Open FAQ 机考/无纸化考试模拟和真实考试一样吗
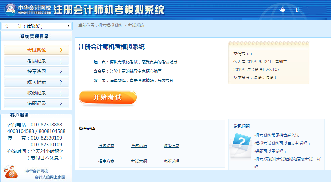The image size is (331, 182). click(288, 163)
